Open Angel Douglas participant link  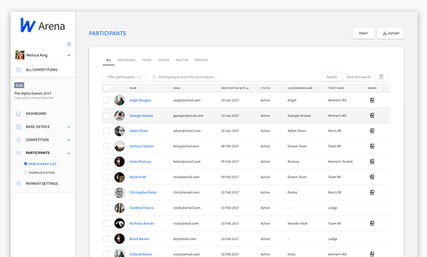[x=140, y=100]
